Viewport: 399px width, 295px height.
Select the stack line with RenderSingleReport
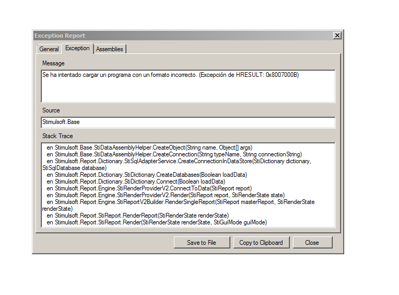[181, 202]
